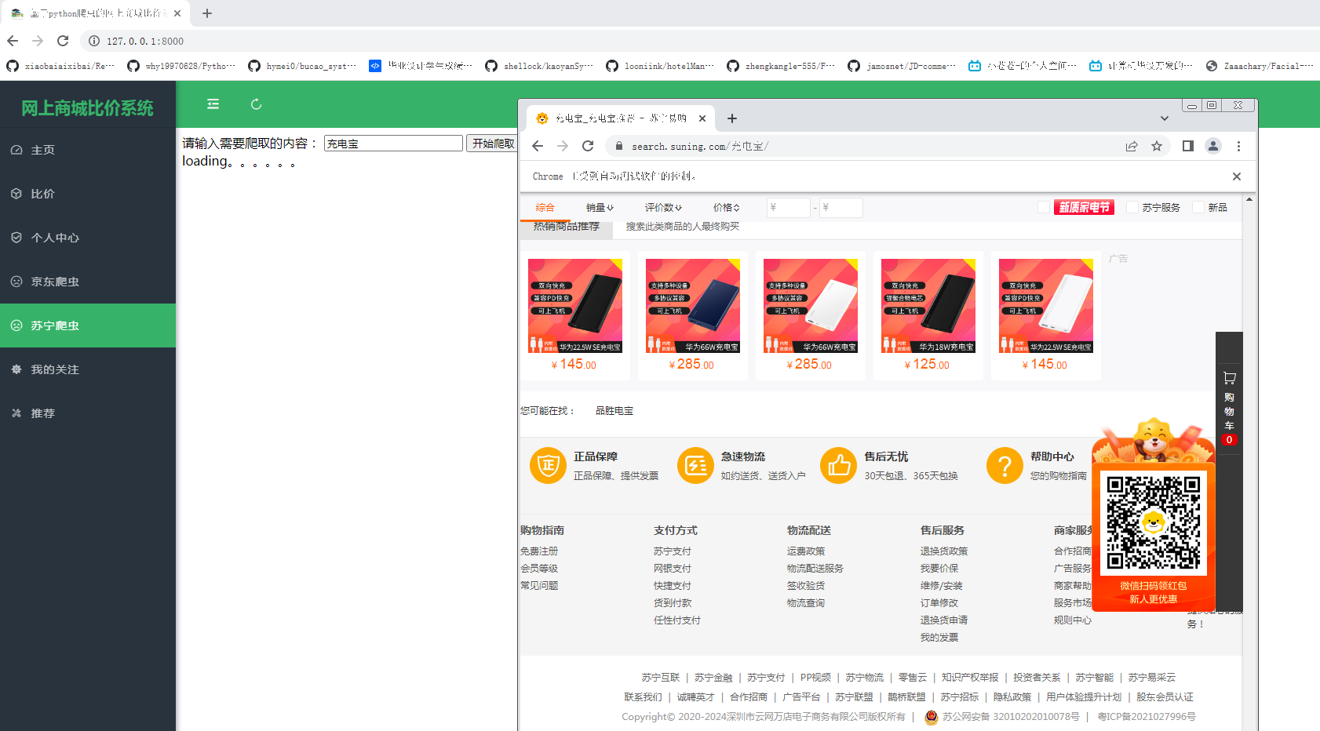Select 苏宁爬虫 in the left sidebar

(88, 325)
